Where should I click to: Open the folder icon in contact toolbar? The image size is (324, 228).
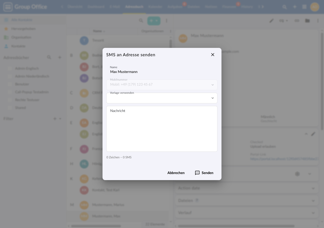(x=307, y=21)
